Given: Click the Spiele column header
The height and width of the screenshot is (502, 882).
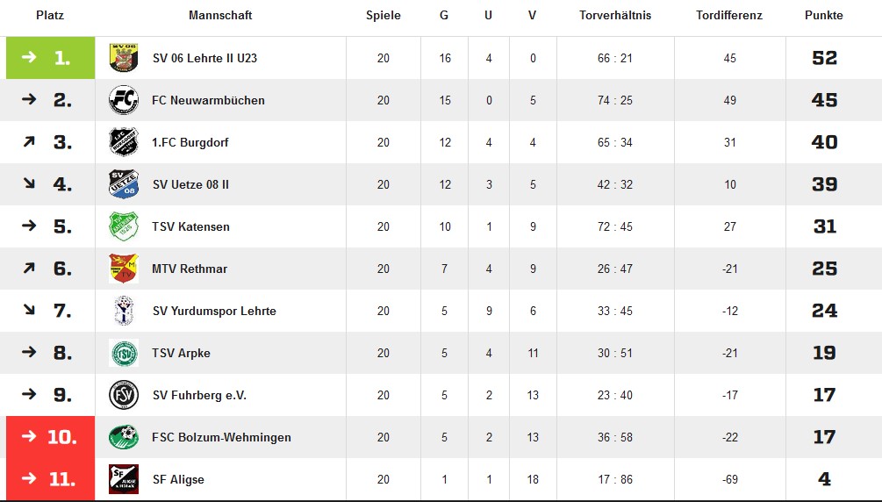Looking at the screenshot, I should (384, 16).
